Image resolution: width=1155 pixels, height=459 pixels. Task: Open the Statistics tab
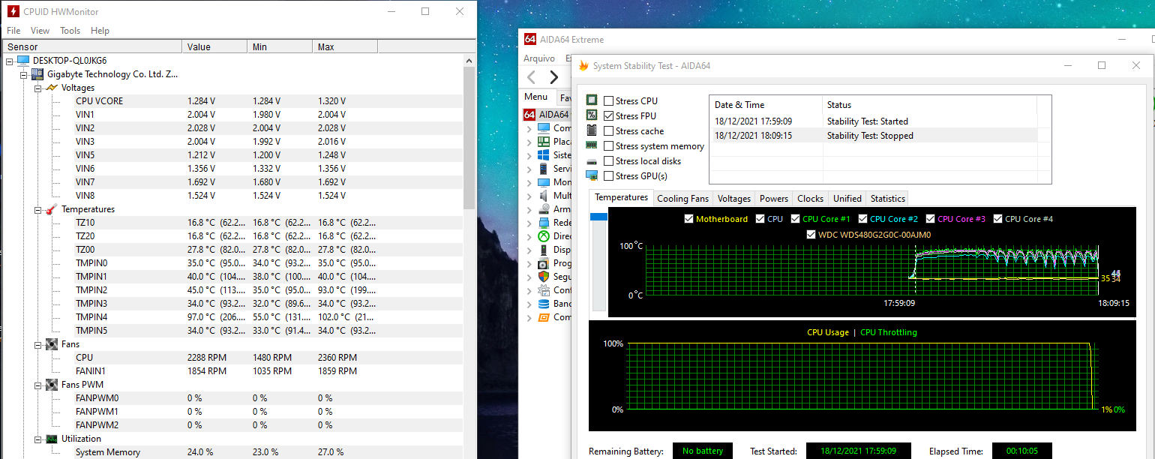(887, 199)
